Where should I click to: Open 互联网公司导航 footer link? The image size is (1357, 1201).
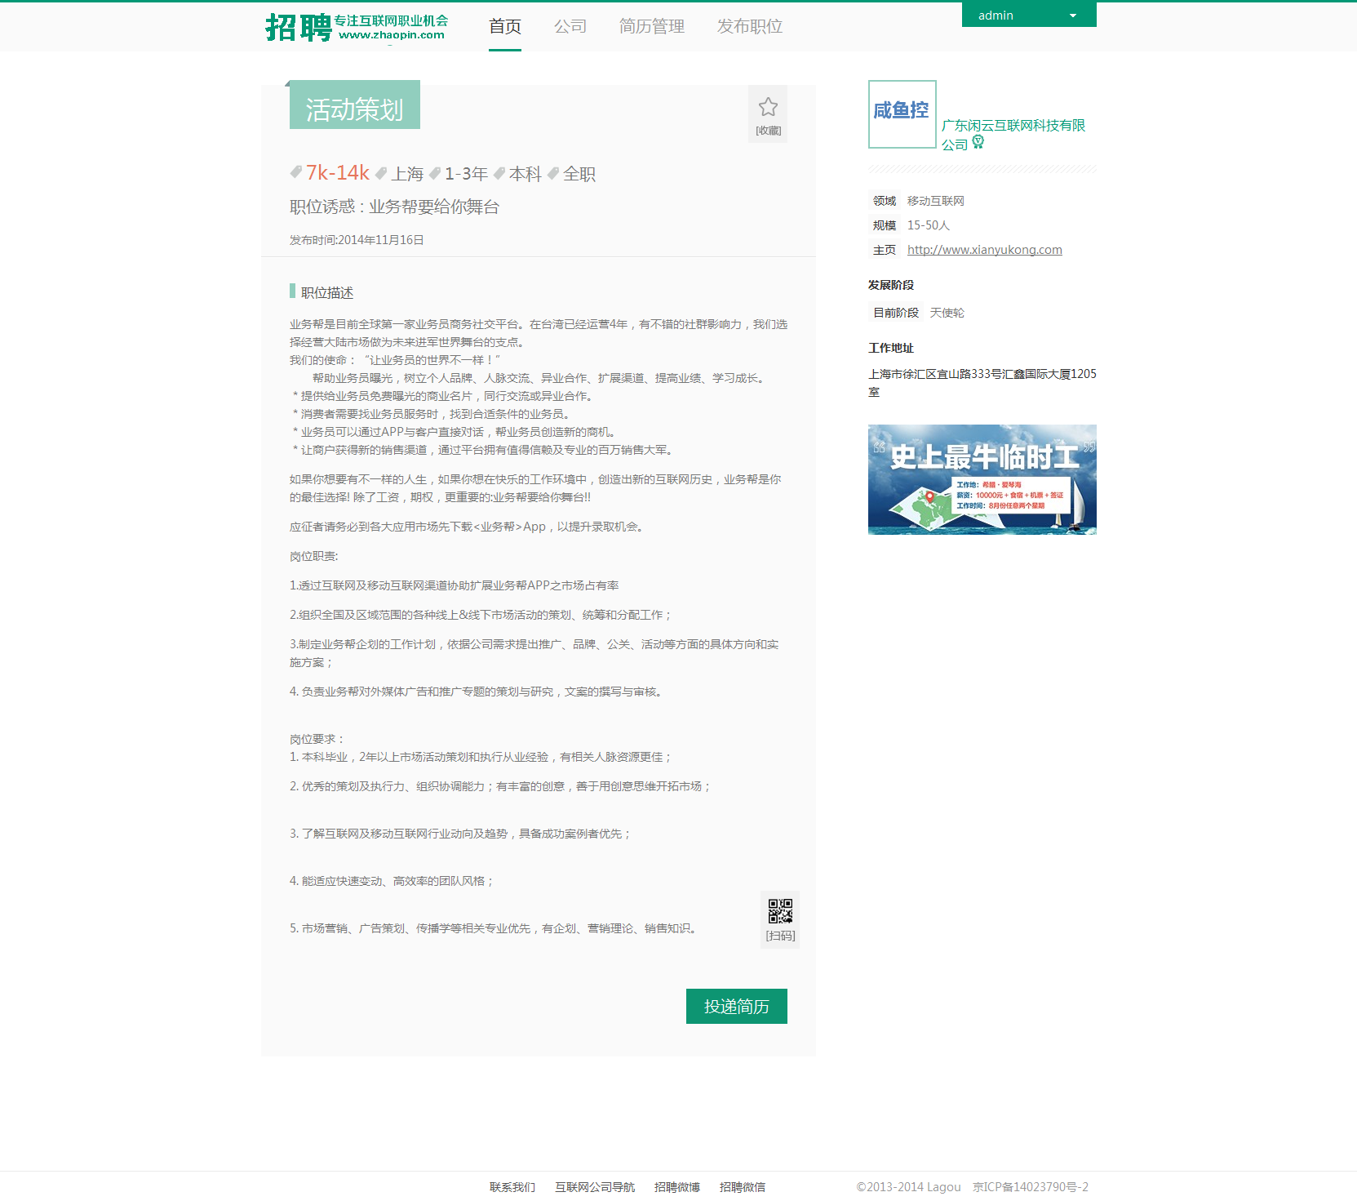pyautogui.click(x=594, y=1187)
